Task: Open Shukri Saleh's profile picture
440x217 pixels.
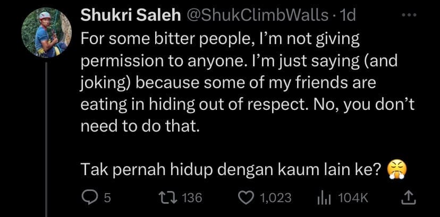Action: (x=47, y=33)
